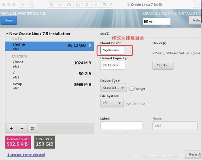Click the sound speaker icon in VMware toolbar
Viewport: 202px width, 161px height.
(87, 5)
